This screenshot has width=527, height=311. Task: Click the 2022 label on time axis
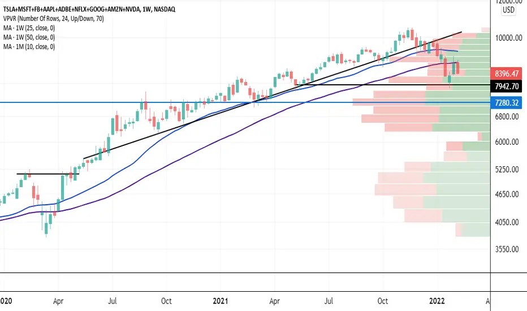click(x=437, y=301)
